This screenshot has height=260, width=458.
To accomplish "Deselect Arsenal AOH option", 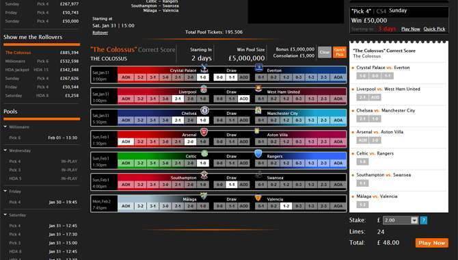I will [126, 142].
